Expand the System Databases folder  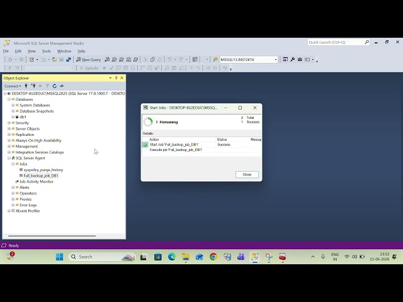13,105
